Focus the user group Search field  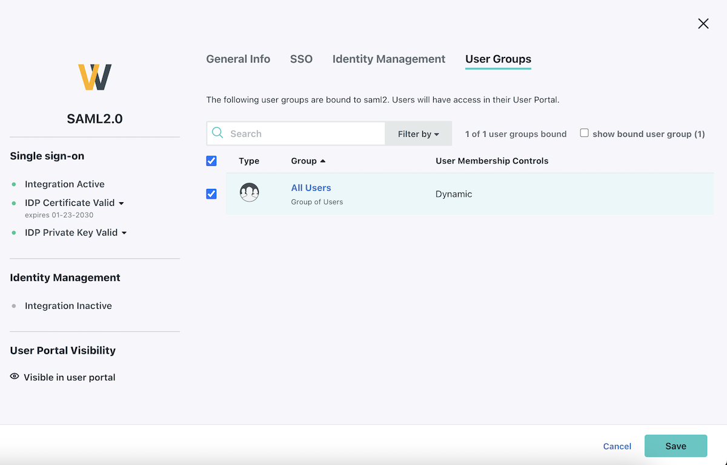click(303, 134)
